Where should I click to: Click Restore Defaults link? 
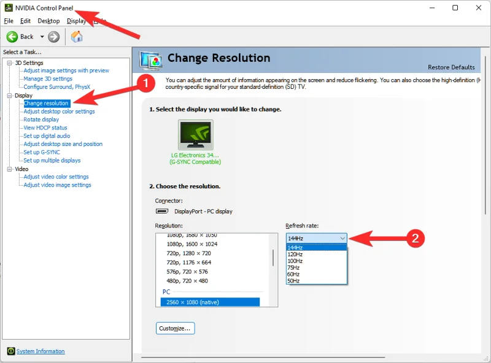[x=451, y=67]
